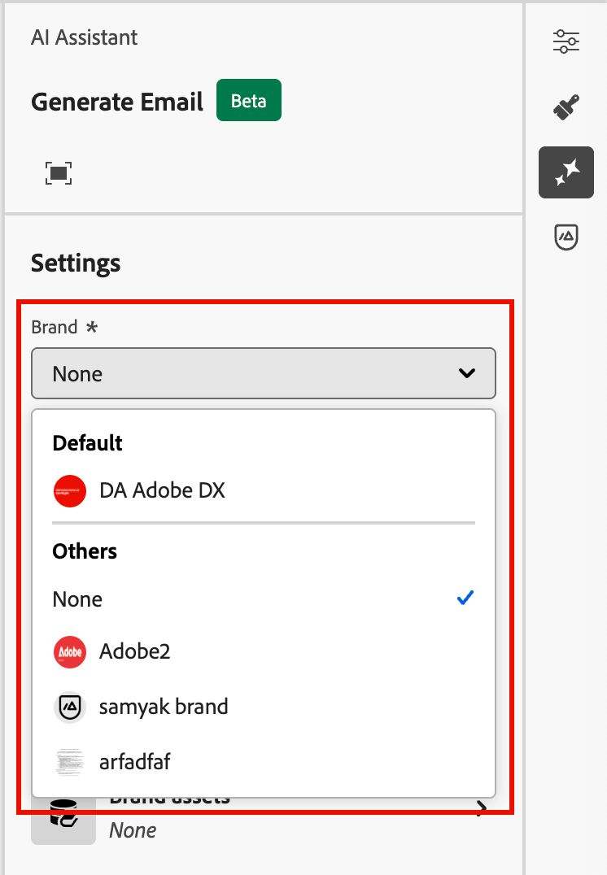This screenshot has width=607, height=875.
Task: Open the AI Assistant star panel
Action: tap(566, 172)
